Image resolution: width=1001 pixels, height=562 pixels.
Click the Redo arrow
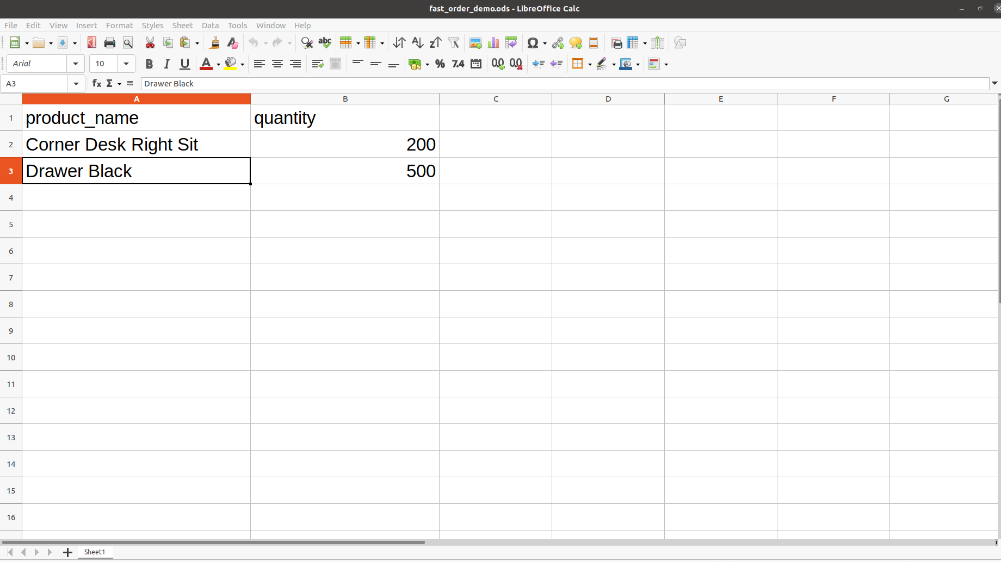277,43
